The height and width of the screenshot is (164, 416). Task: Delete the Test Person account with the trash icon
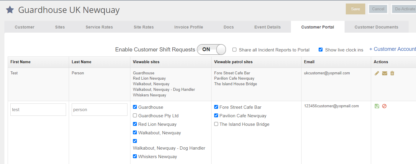click(x=392, y=73)
